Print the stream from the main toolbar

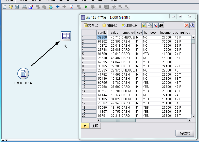24,7
